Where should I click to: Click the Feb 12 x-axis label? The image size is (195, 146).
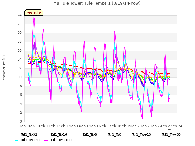click(x=55, y=126)
